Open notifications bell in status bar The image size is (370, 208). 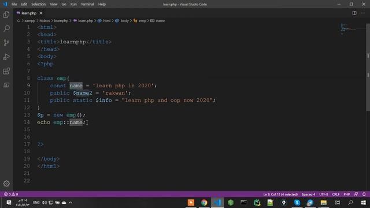[364, 194]
